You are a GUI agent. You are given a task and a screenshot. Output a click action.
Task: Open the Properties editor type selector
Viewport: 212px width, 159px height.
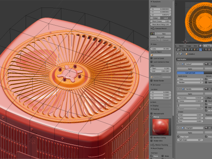[x=178, y=49]
